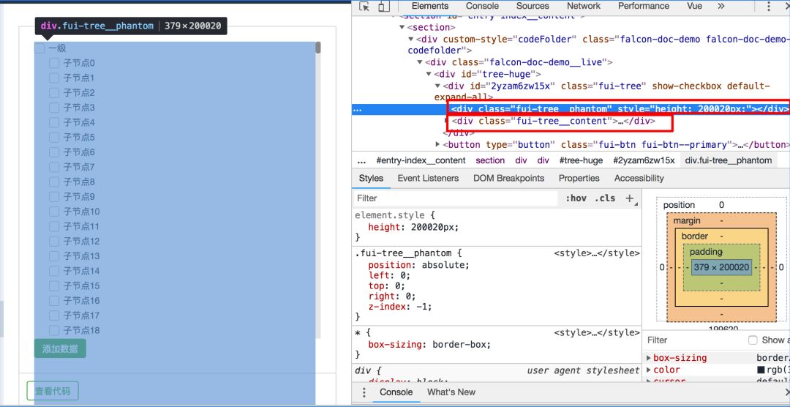Click the new style rule plus icon
Image resolution: width=790 pixels, height=407 pixels.
point(629,198)
